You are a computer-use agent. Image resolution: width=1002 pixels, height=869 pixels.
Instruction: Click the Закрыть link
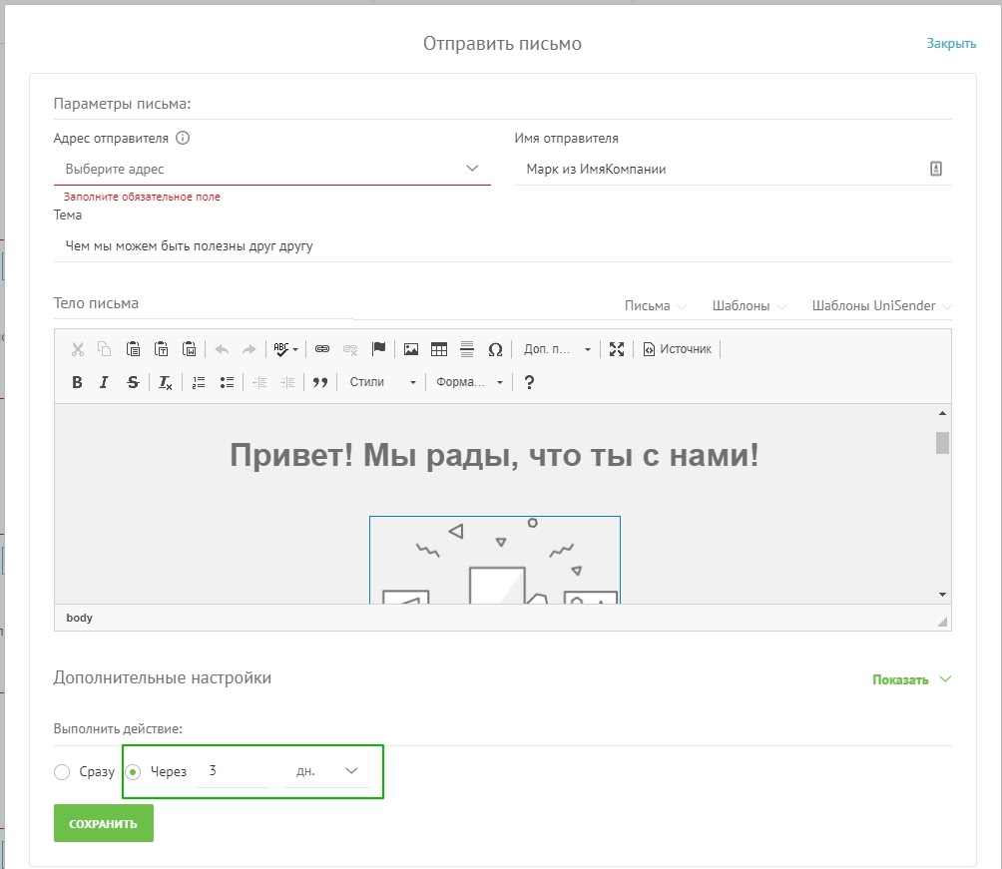coord(950,44)
